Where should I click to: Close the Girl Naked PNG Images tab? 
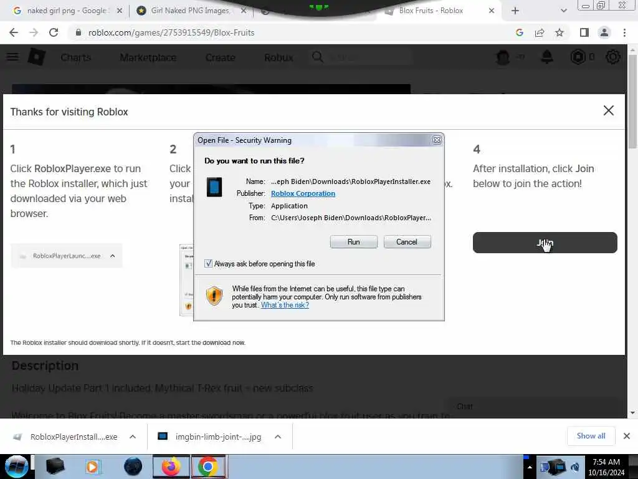pos(244,11)
